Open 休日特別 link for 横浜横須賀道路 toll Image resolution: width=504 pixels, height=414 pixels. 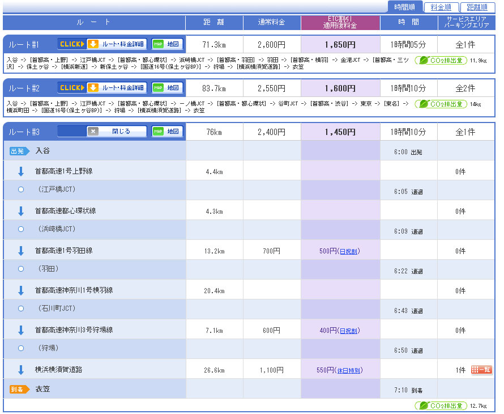tap(349, 370)
